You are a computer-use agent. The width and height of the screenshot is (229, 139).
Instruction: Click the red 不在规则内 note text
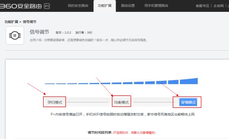point(134,133)
